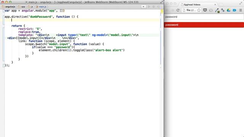The height and width of the screenshot is (137, 244).
Task: Click the green Run button in WebStorm
Action: click(x=149, y=7)
